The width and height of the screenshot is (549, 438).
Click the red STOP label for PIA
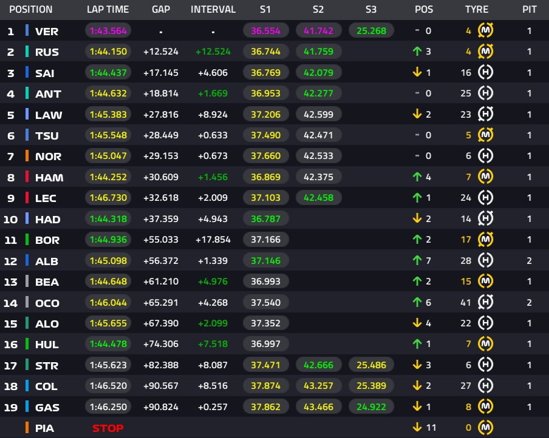coord(108,428)
